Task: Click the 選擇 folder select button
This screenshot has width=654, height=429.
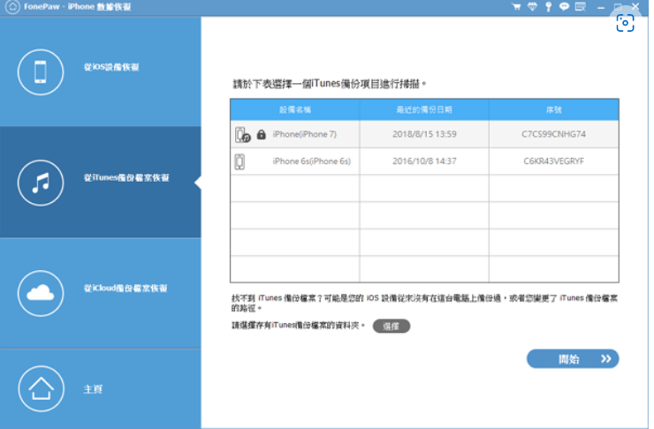Action: pyautogui.click(x=392, y=326)
